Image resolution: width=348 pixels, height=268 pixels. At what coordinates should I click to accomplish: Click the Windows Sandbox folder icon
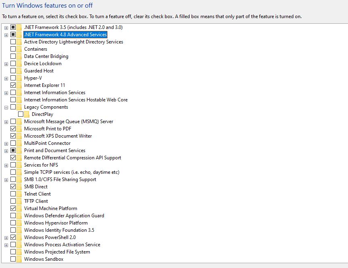tap(19, 259)
